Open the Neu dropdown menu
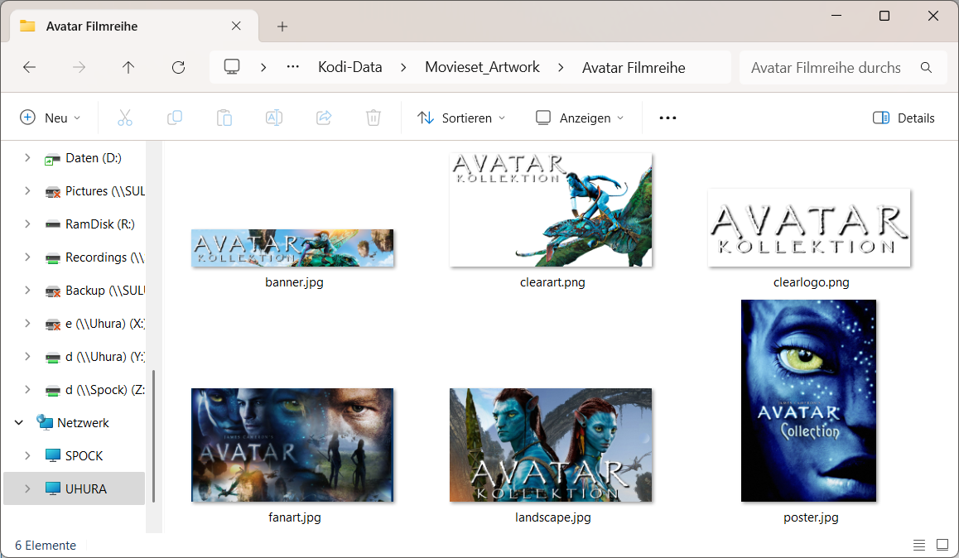 (51, 118)
